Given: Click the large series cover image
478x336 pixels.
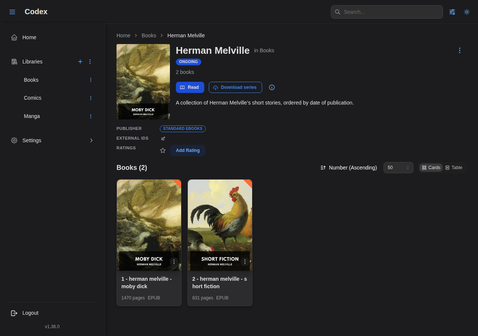Looking at the screenshot, I should click(143, 82).
